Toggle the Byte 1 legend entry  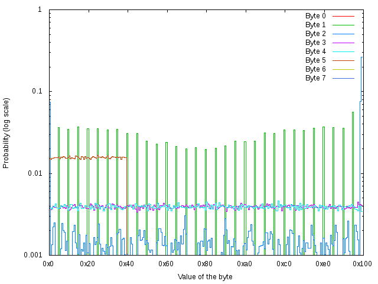[315, 25]
